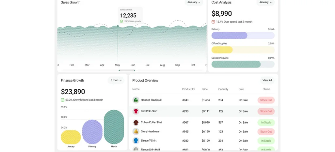Click the $1,454 price cell

(x=205, y=100)
